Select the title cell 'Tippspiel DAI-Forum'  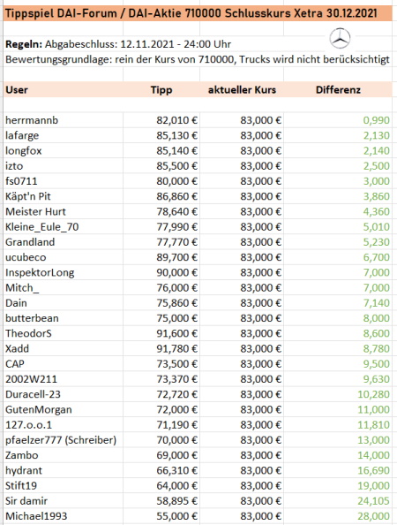198,13
